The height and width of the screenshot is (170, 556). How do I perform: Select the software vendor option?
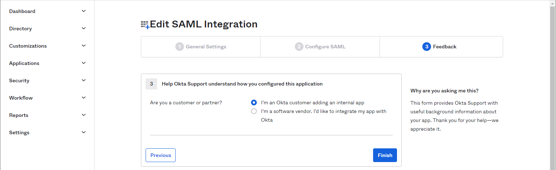pos(254,111)
